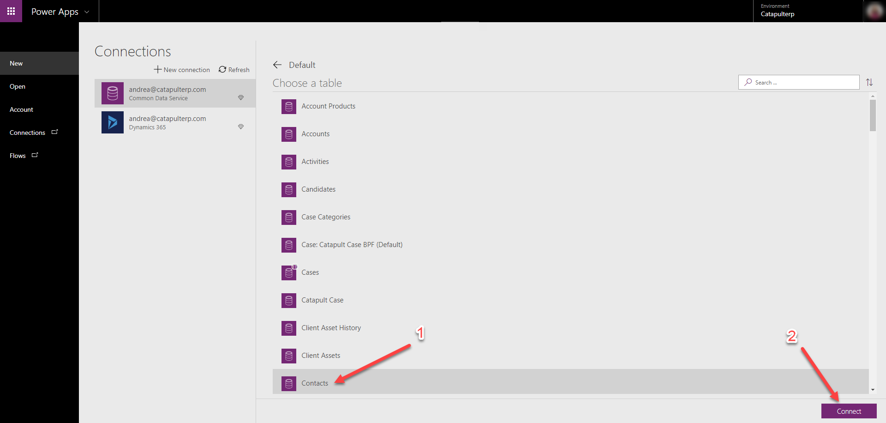This screenshot has height=423, width=886.
Task: Open the Catapulterp environment selector
Action: (x=808, y=11)
